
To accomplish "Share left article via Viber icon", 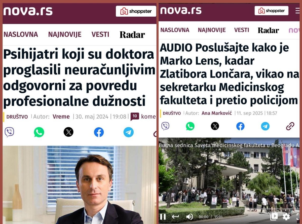I will (9, 132).
